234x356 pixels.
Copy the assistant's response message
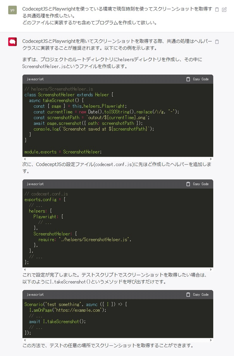[x=217, y=42]
